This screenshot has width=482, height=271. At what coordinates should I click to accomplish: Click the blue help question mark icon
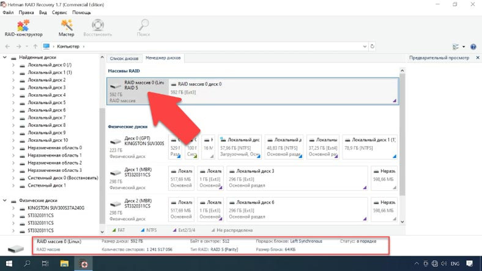pos(472,46)
